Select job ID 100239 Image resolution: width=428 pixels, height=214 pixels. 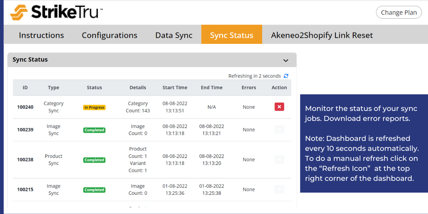25,130
